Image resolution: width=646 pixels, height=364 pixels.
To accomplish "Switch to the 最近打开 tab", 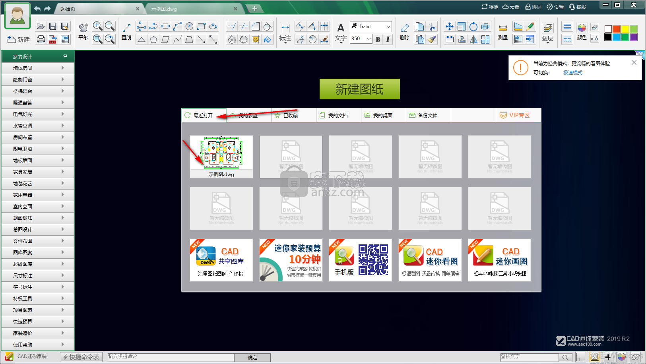I will (x=204, y=115).
